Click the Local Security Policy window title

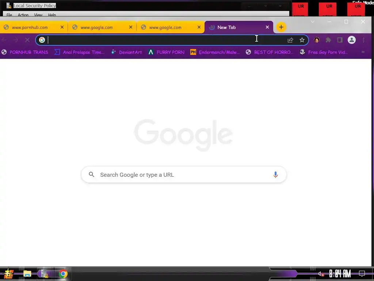(x=35, y=5)
